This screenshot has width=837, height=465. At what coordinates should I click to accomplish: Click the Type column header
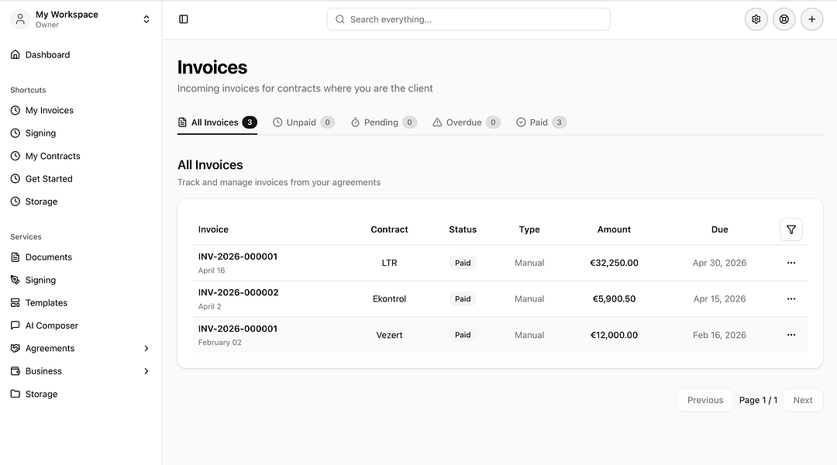click(x=529, y=229)
